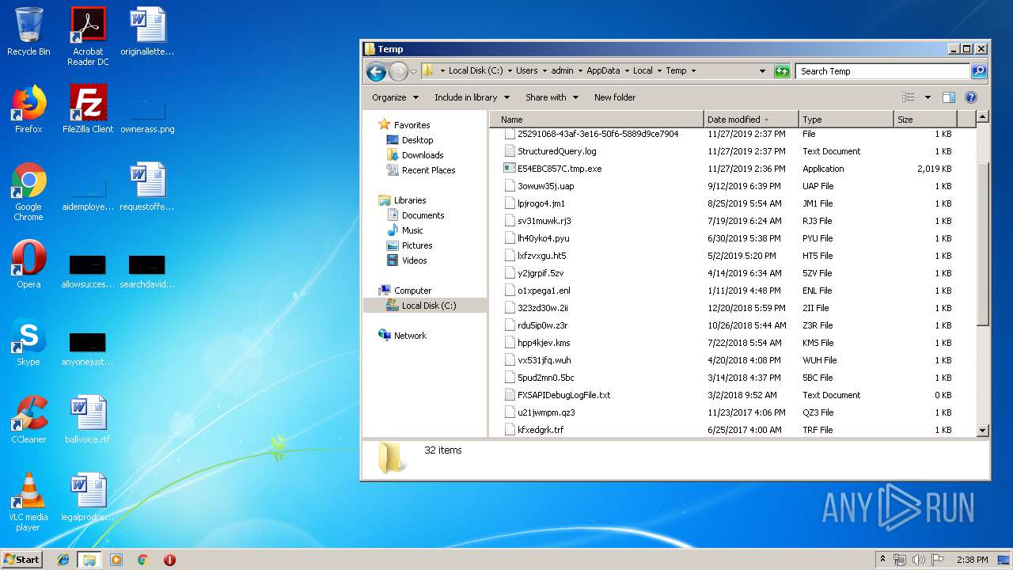This screenshot has height=570, width=1013.
Task: Expand Local Disk (C:) breadcrumb arrow
Action: pos(510,71)
